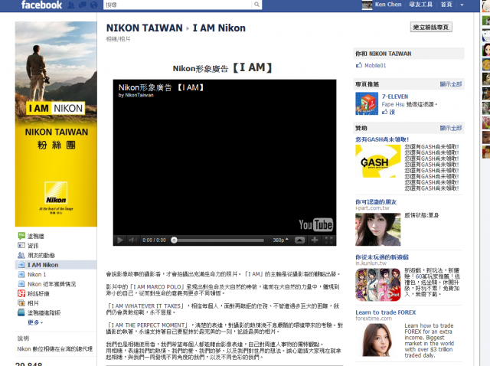Click the YouTube logo in the video

(x=315, y=224)
